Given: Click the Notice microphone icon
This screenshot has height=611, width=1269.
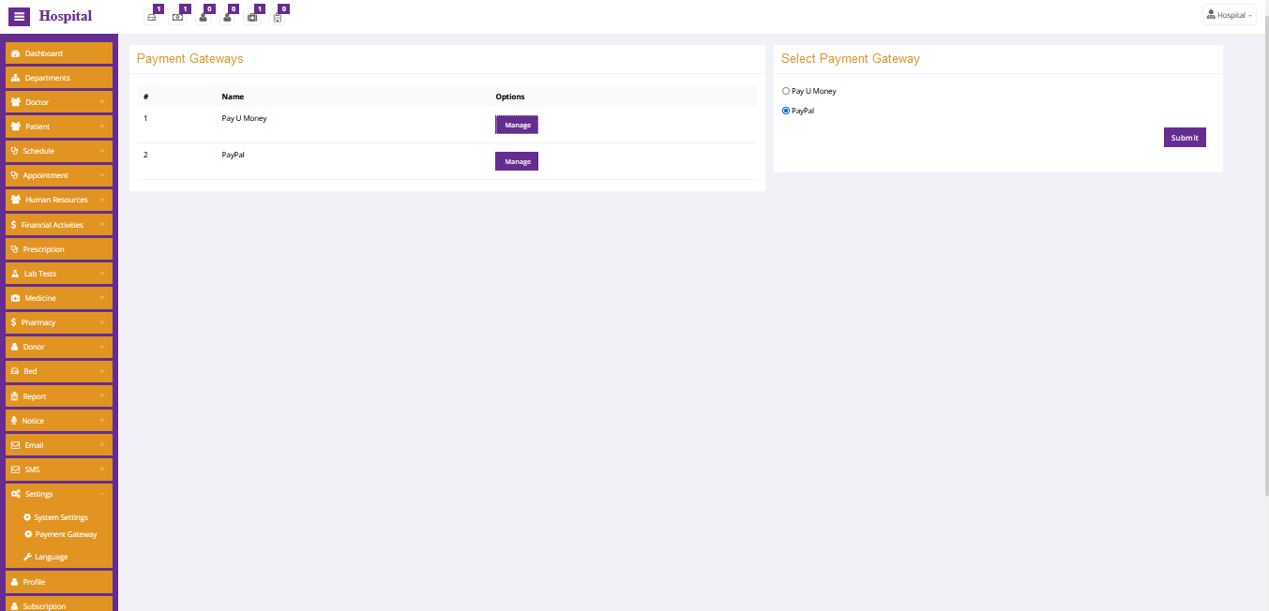Looking at the screenshot, I should 14,421.
